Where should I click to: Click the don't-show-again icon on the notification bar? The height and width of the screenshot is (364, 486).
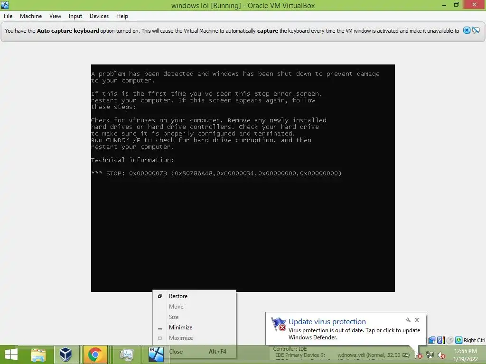tap(476, 30)
